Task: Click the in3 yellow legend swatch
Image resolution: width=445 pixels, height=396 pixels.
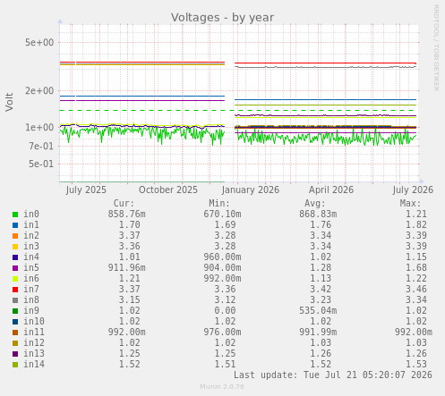Action: [x=15, y=247]
